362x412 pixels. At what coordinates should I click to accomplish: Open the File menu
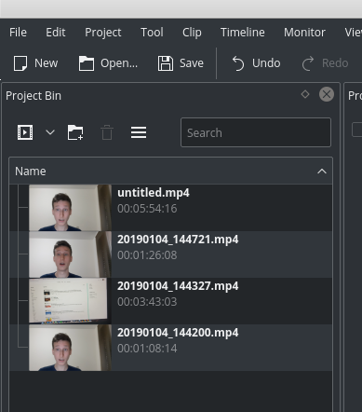point(18,33)
